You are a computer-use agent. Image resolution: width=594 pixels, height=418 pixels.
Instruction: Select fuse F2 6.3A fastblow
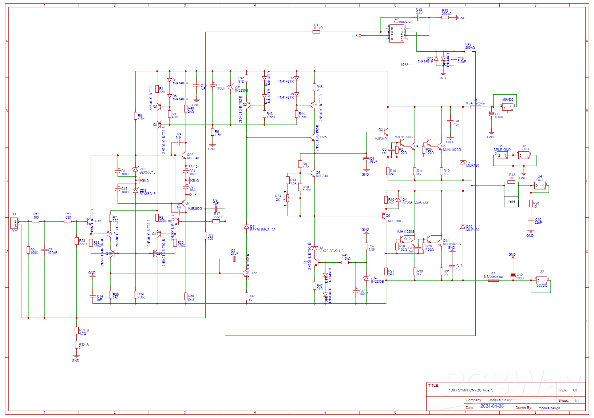[493, 280]
